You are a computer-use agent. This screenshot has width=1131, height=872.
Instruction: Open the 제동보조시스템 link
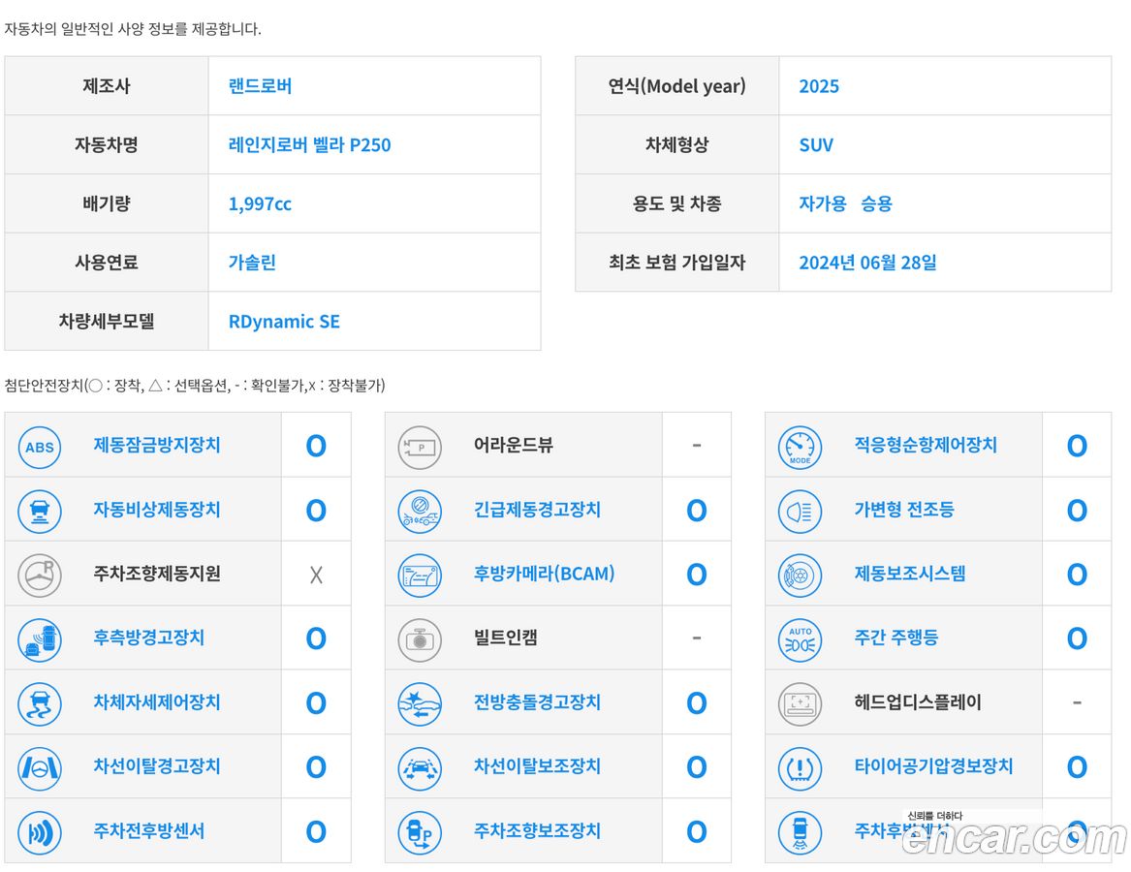[x=910, y=575]
